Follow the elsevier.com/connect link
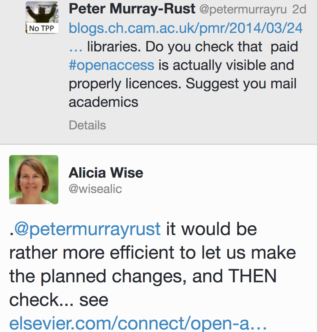 pyautogui.click(x=138, y=323)
